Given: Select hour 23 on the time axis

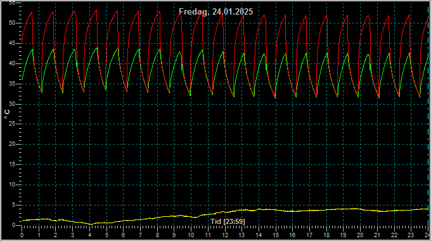Looking at the screenshot, I should pyautogui.click(x=411, y=235).
